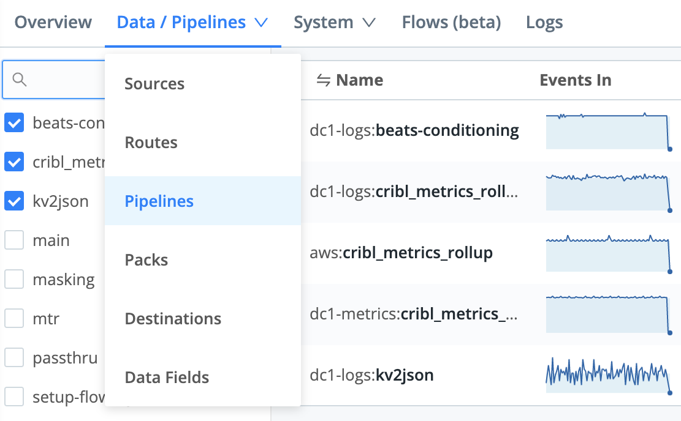Enable the main filter checkbox

click(14, 240)
